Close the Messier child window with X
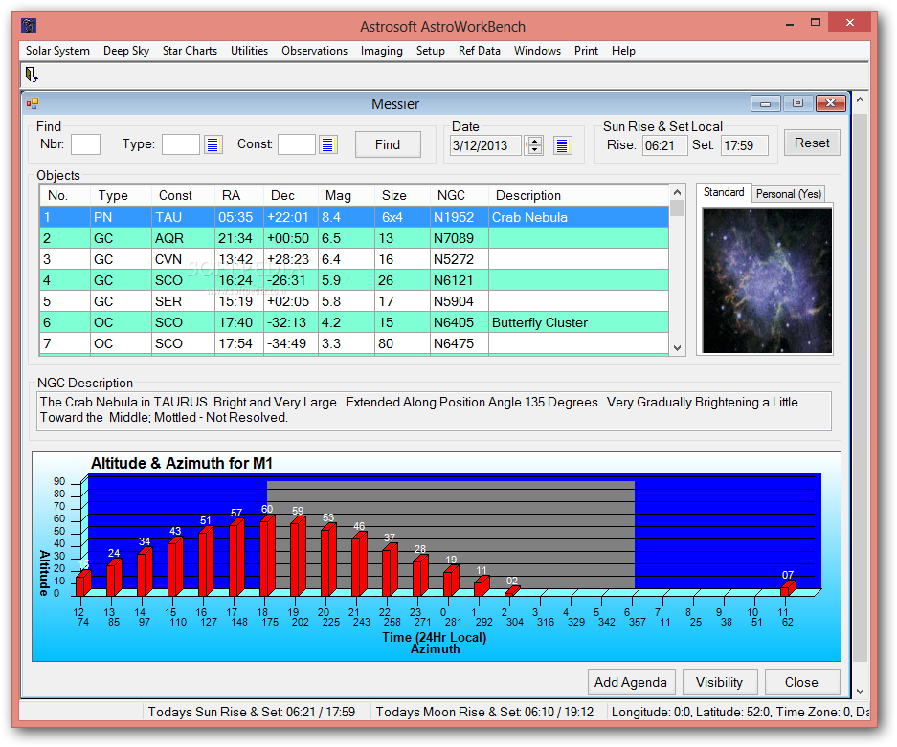This screenshot has width=897, height=747. coord(831,103)
